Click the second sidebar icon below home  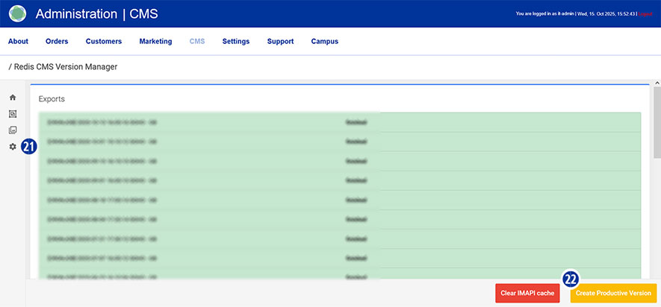(x=13, y=114)
